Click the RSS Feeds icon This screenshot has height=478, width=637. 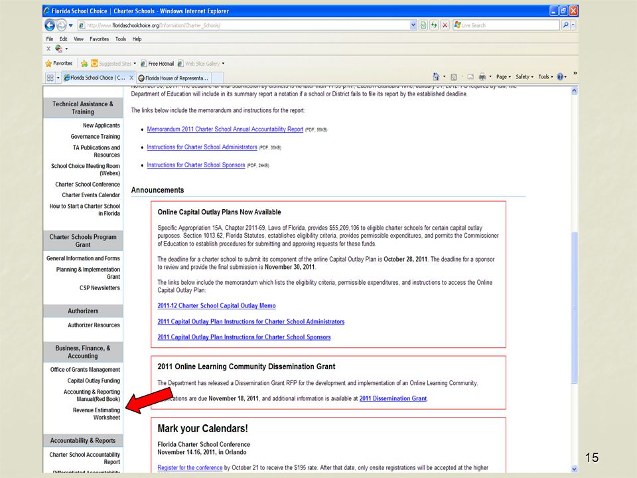454,77
